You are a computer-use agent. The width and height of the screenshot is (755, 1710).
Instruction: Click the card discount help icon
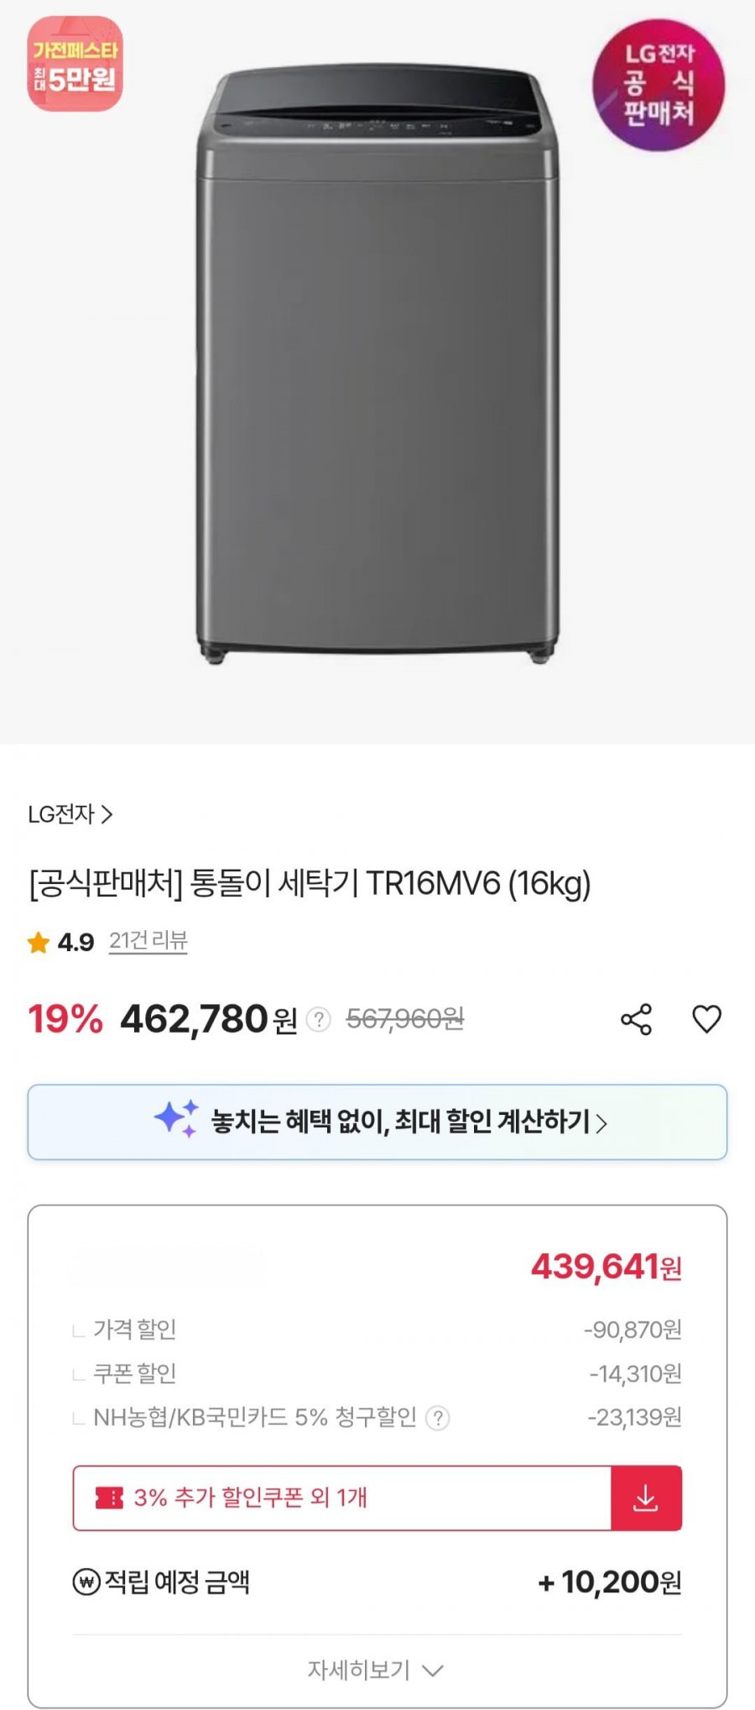click(x=438, y=1418)
